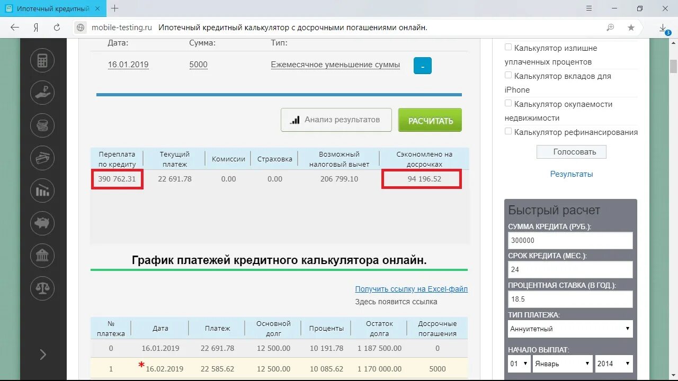The width and height of the screenshot is (678, 381).
Task: Click the date 16.02.2019 in payment row 1
Action: [165, 369]
